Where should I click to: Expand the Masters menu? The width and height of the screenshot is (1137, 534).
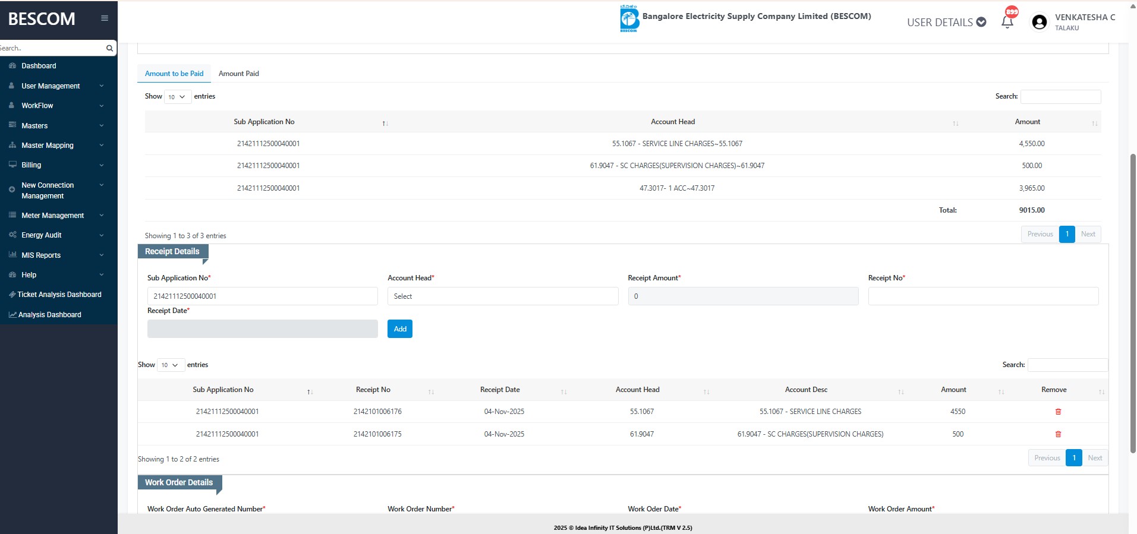tap(58, 126)
